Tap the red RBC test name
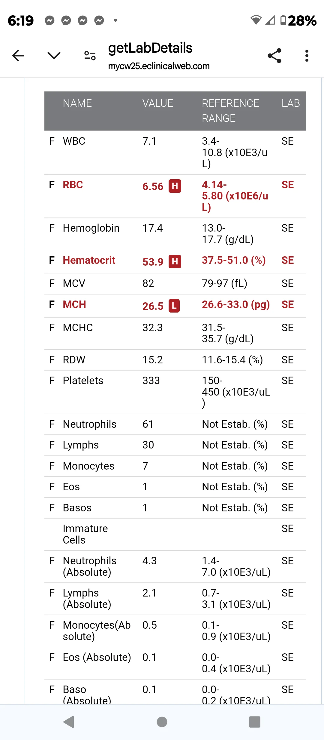The width and height of the screenshot is (324, 740). [73, 185]
